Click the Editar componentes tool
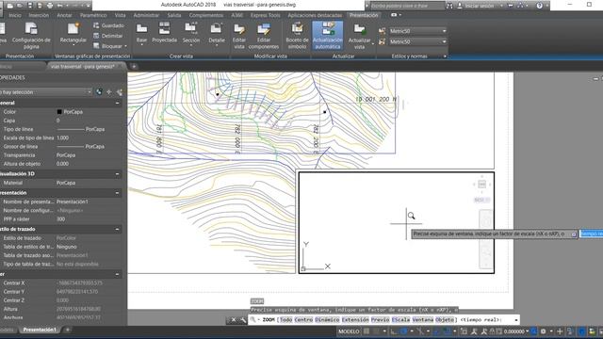The image size is (603, 339). coord(264,36)
